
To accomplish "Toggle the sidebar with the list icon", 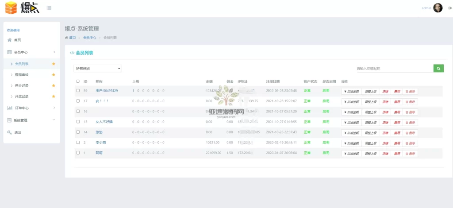I will (x=49, y=8).
